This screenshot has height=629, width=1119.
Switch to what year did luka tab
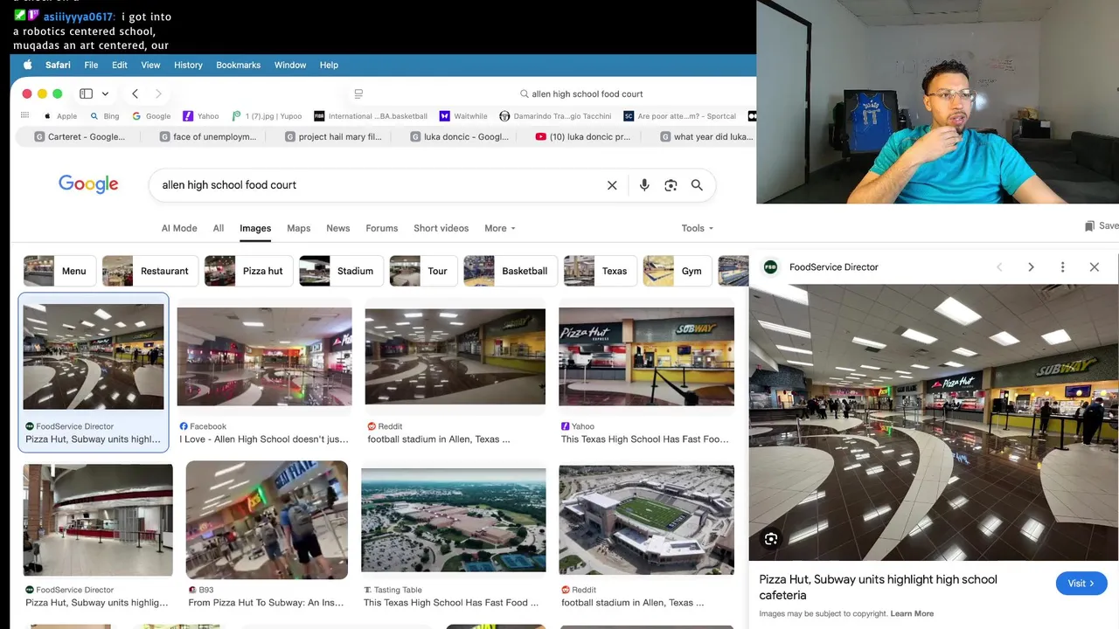pos(706,136)
